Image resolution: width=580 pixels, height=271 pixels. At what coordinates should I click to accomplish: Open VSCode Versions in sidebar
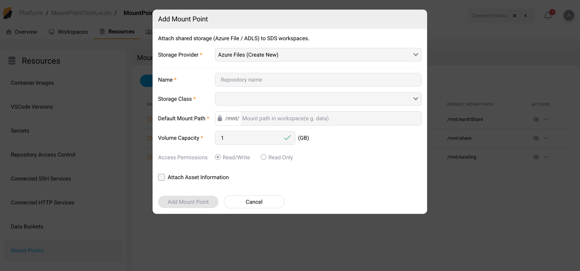[32, 107]
